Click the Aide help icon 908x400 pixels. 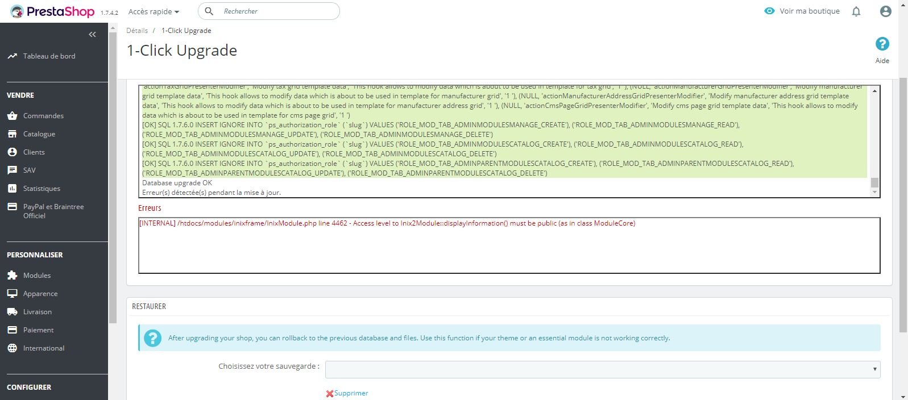point(882,44)
